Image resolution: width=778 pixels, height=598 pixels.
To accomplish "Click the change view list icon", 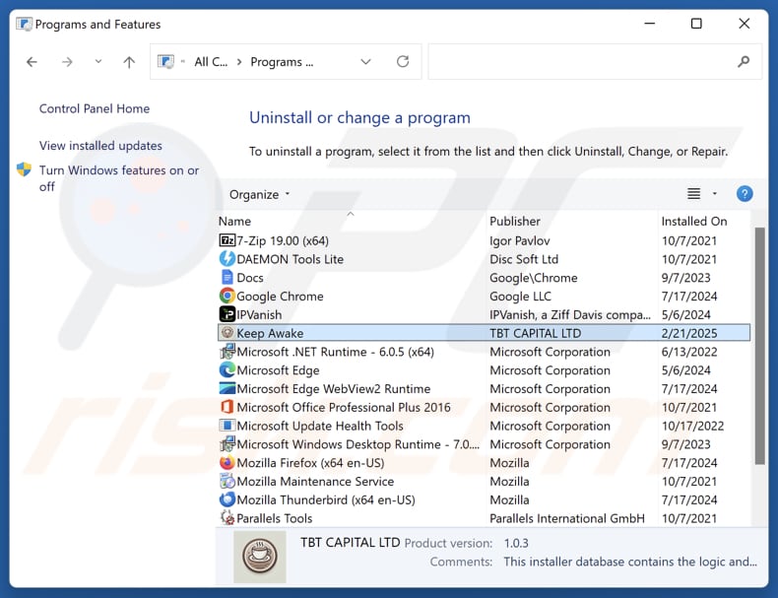I will tap(693, 193).
